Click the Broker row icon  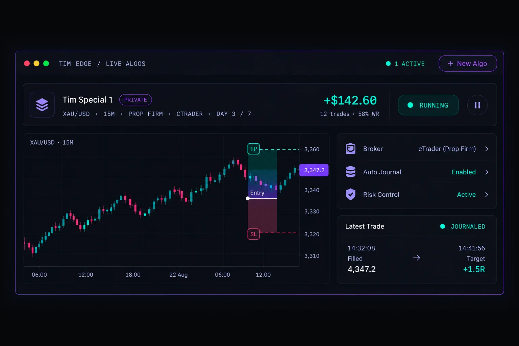(351, 149)
